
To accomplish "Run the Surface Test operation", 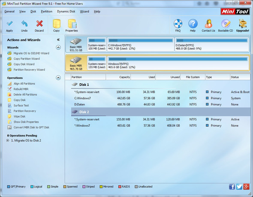I will point(21,106).
